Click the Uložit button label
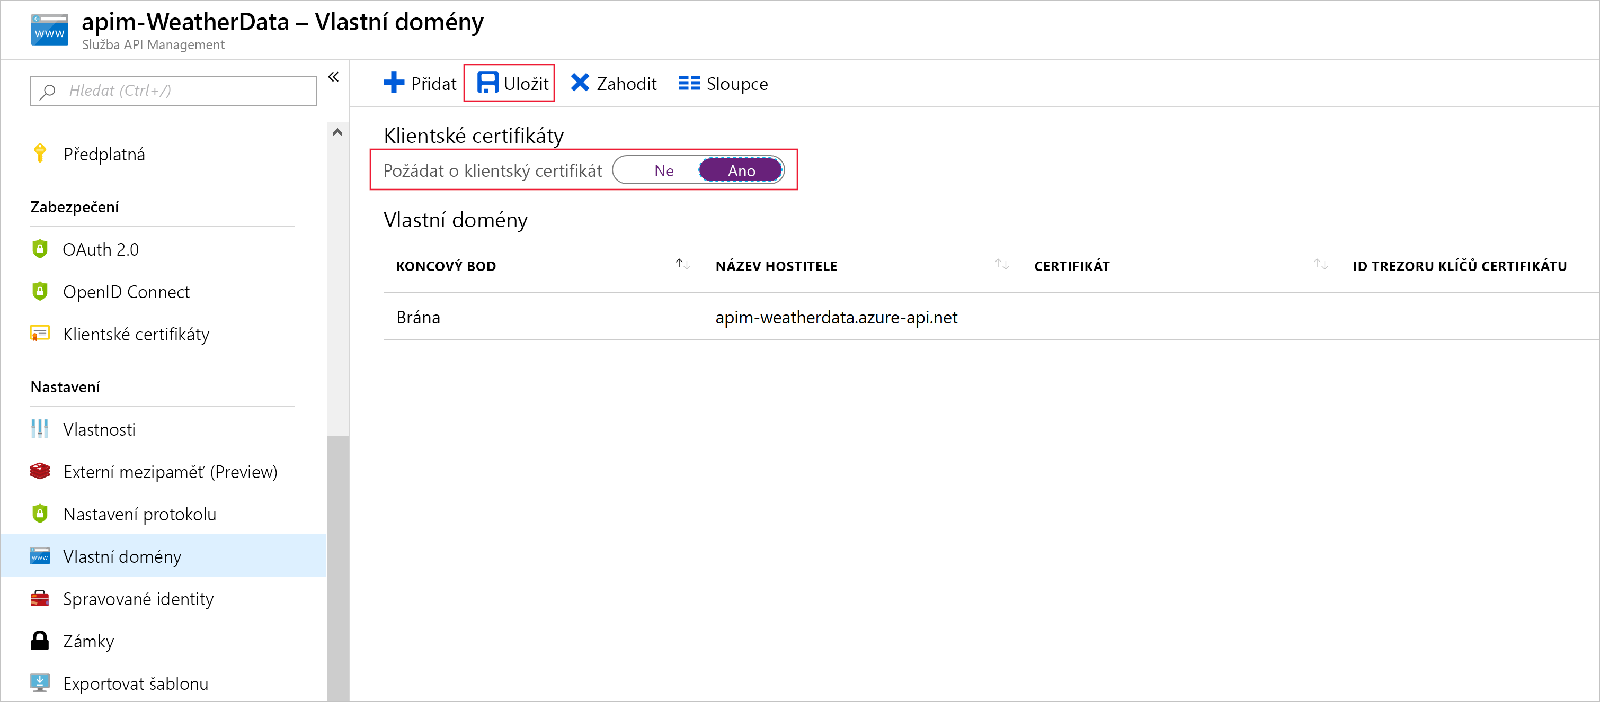Viewport: 1600px width, 702px height. pos(526,84)
